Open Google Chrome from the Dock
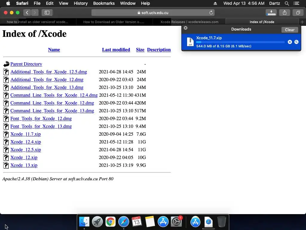 (x=111, y=222)
